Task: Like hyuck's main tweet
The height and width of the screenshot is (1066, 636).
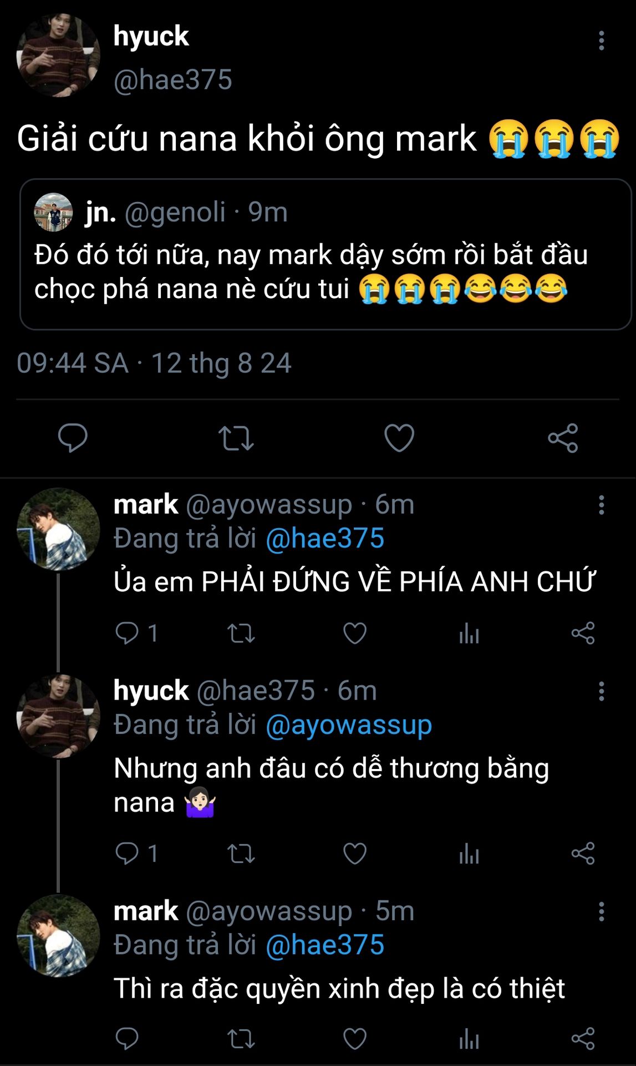Action: 399,438
